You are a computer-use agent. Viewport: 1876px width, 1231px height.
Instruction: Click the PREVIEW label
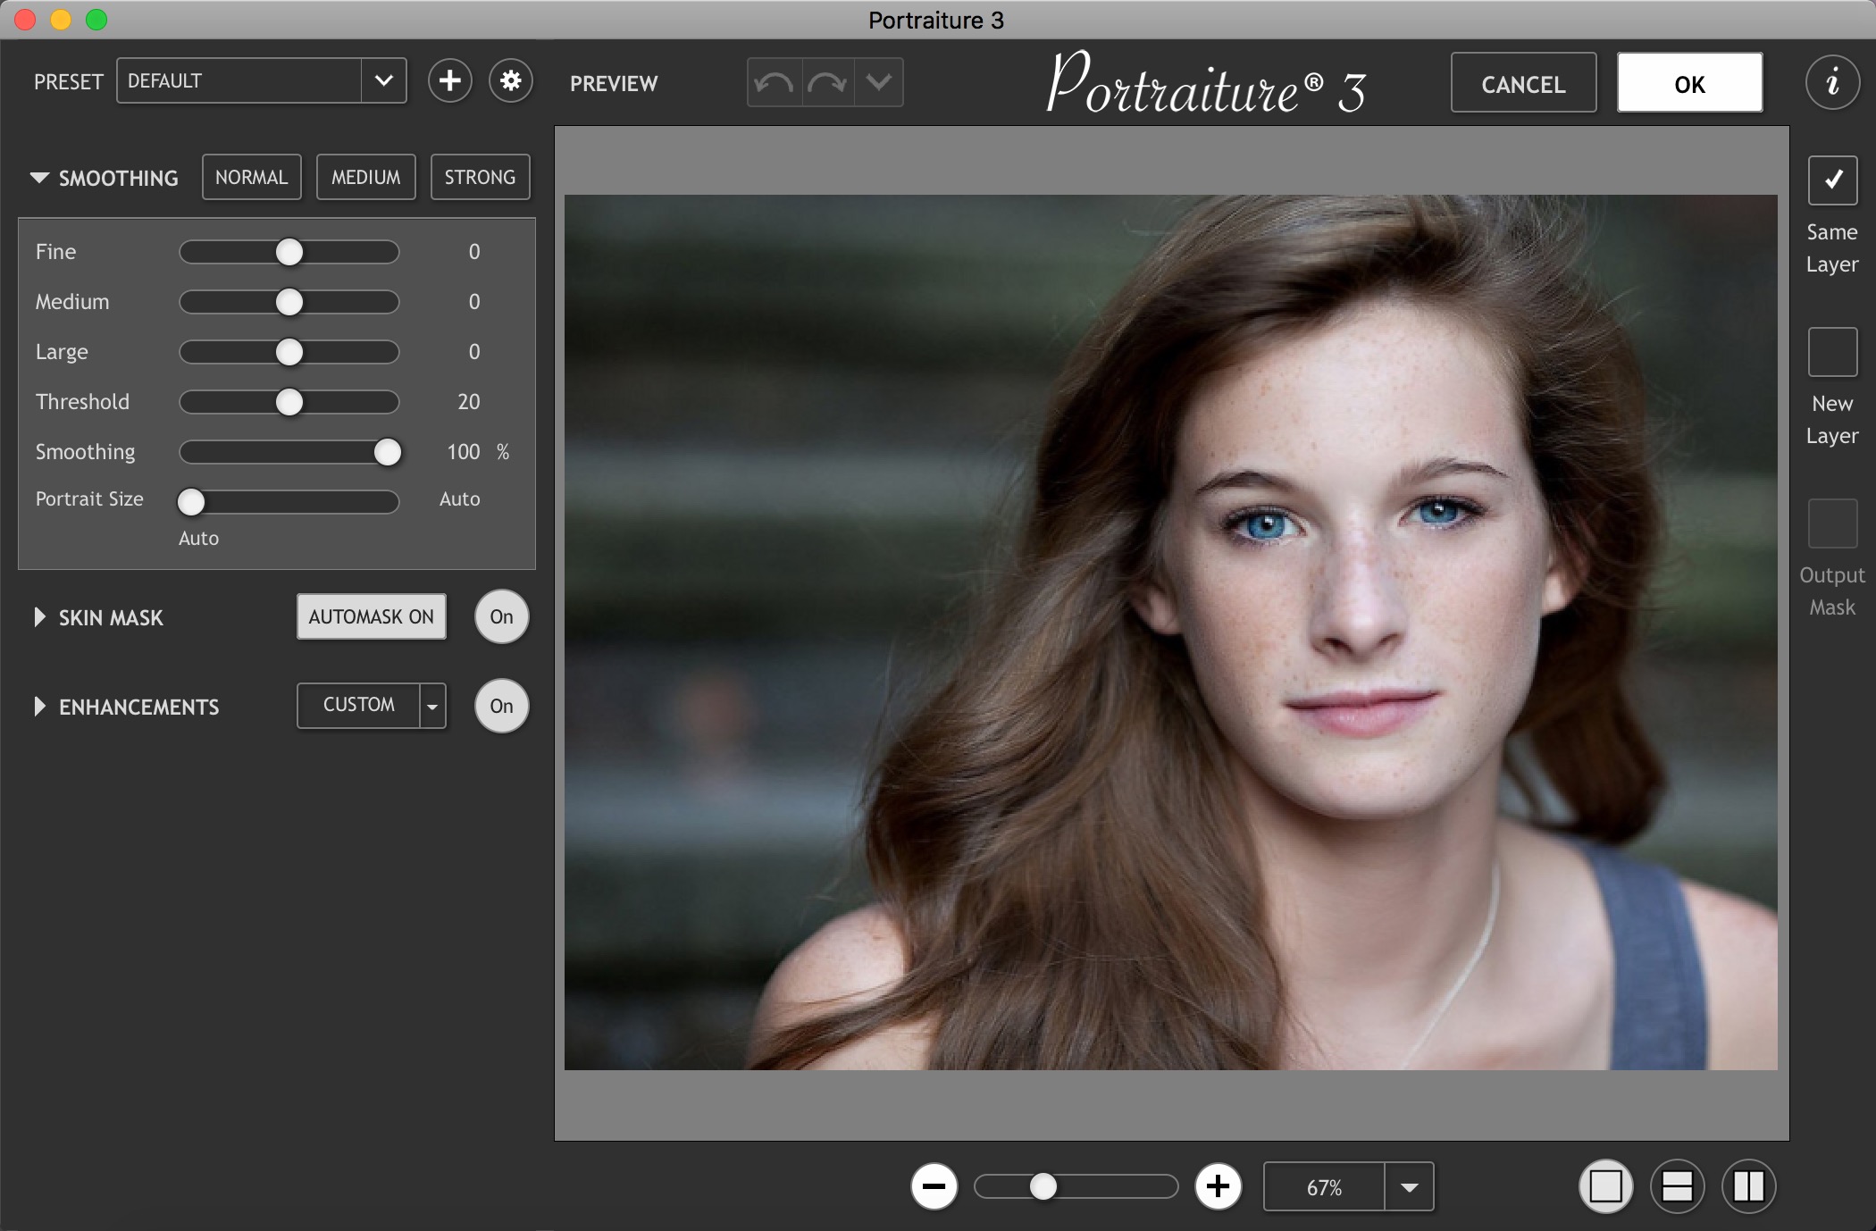pyautogui.click(x=614, y=83)
